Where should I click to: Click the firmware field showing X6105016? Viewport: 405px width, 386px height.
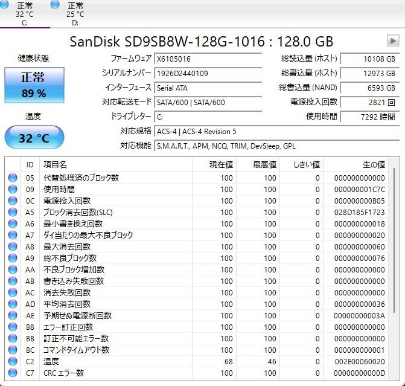(x=208, y=59)
